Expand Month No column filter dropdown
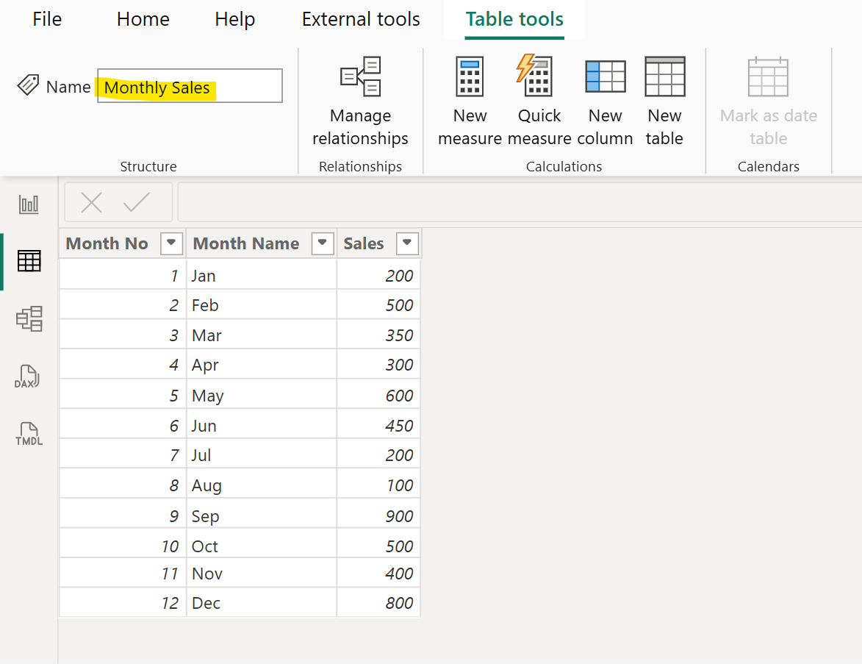Image resolution: width=862 pixels, height=664 pixels. [x=171, y=243]
